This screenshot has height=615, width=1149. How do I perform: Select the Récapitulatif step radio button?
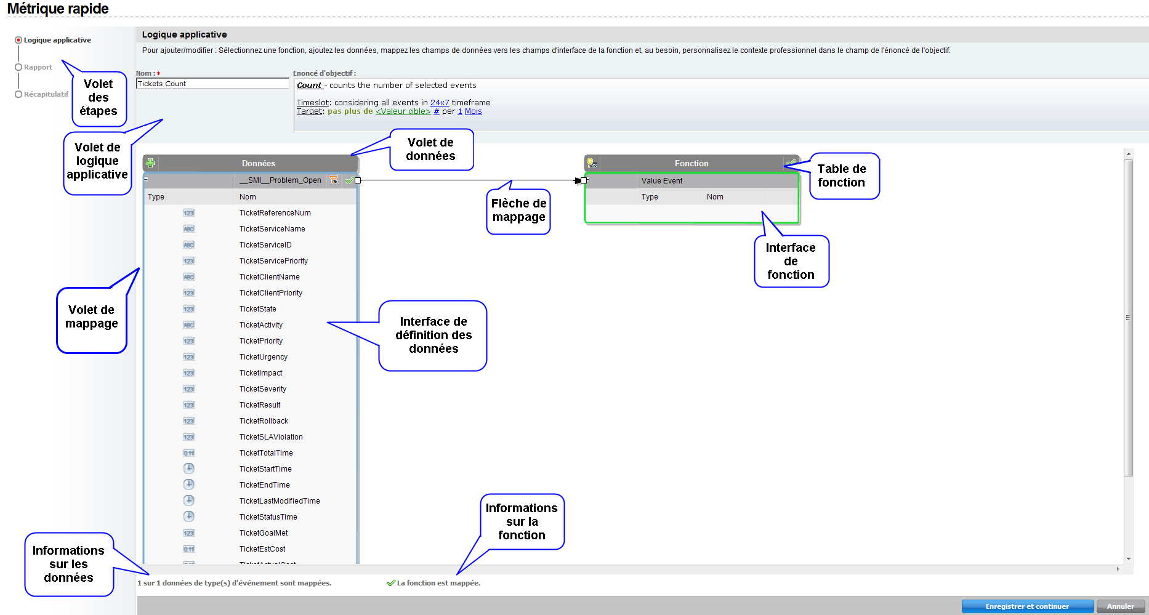point(18,94)
